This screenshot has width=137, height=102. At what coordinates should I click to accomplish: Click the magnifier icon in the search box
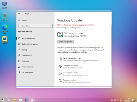pyautogui.click(x=51, y=26)
